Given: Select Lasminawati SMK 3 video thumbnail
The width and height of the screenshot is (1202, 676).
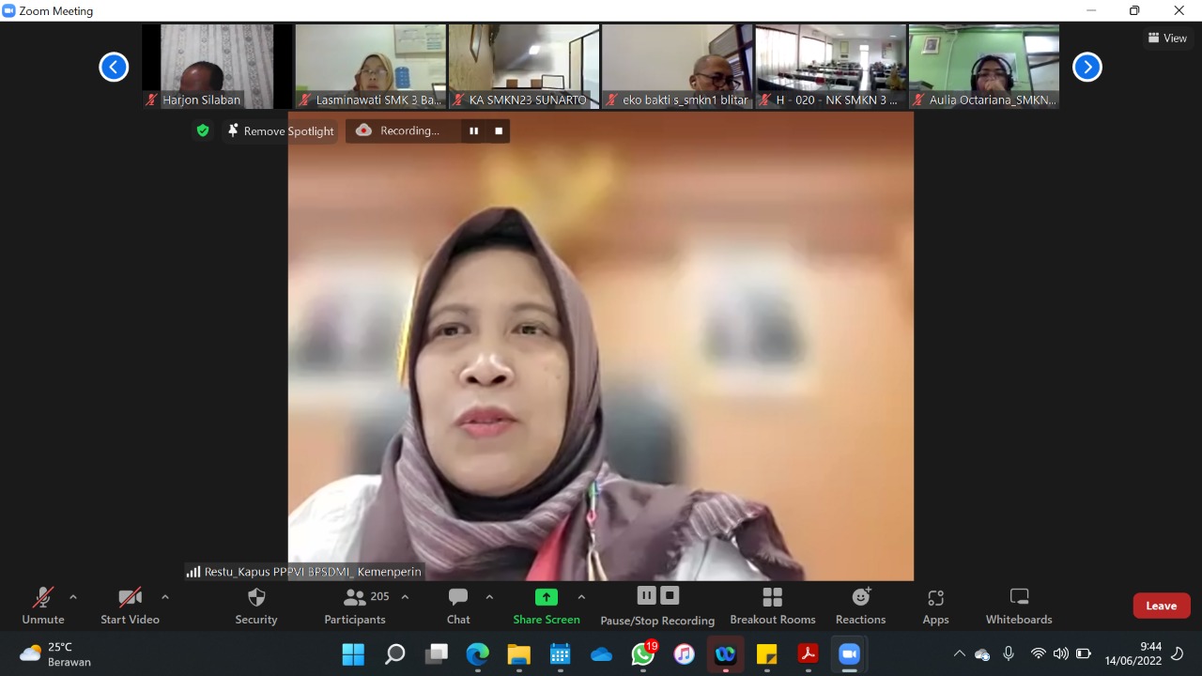Looking at the screenshot, I should (x=371, y=67).
